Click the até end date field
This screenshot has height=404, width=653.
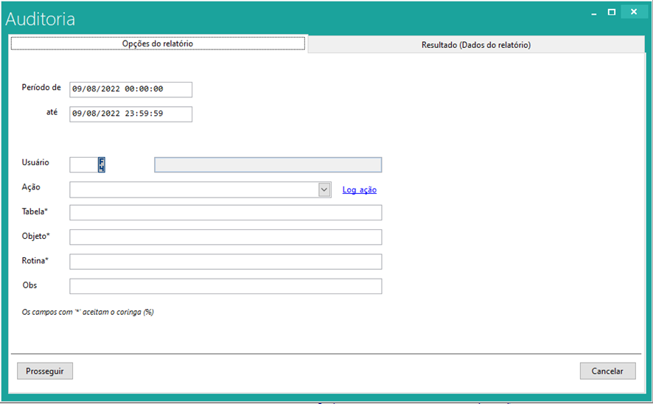pyautogui.click(x=130, y=114)
